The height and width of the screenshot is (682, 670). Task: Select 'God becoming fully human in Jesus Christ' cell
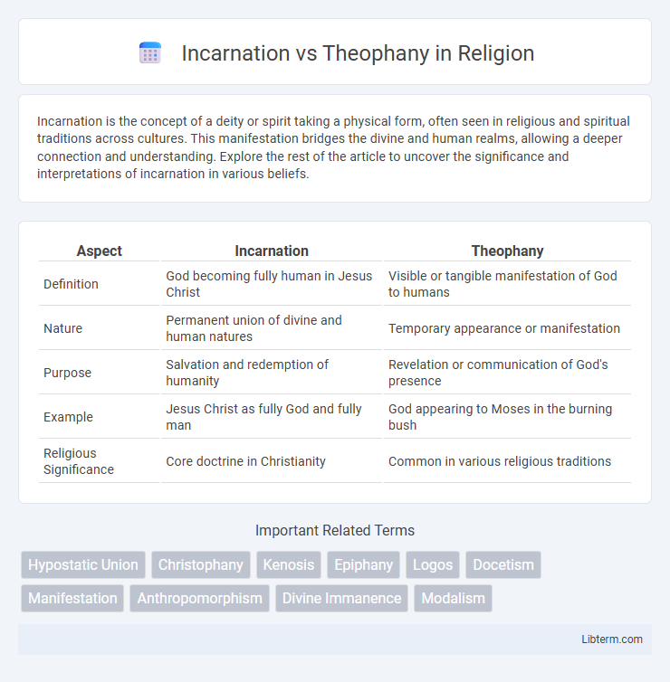click(272, 284)
